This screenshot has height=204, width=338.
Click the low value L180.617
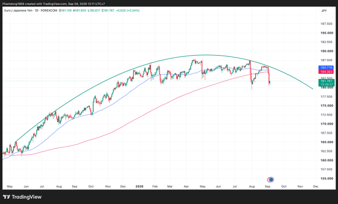(94, 10)
